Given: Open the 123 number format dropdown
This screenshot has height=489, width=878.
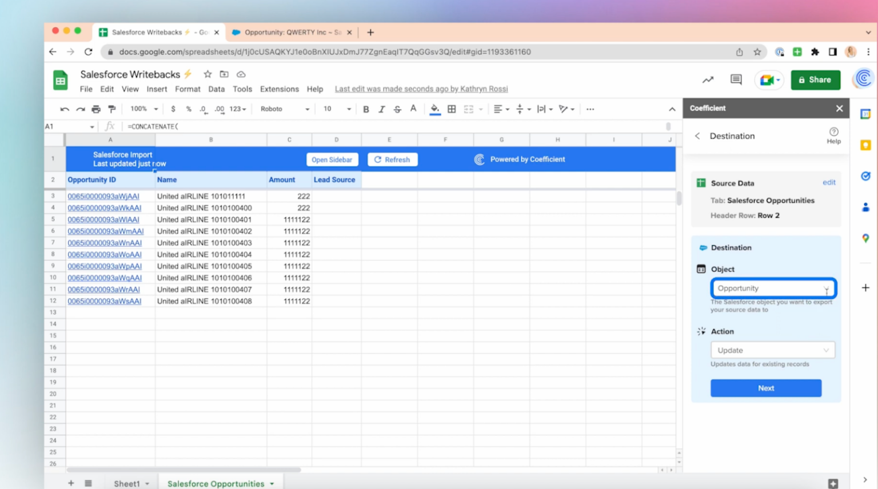Looking at the screenshot, I should pyautogui.click(x=238, y=109).
